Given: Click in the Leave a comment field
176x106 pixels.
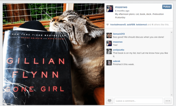Looking at the screenshot, I should click(139, 101).
